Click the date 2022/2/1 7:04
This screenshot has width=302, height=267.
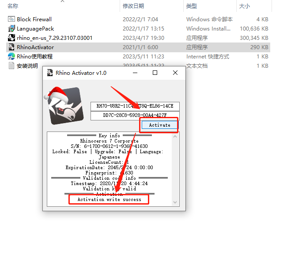(x=140, y=19)
